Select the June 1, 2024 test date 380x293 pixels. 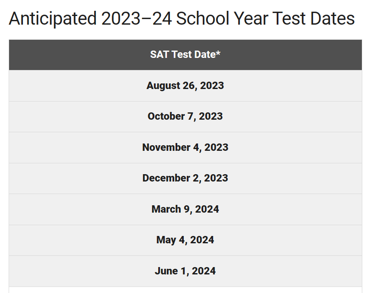pyautogui.click(x=185, y=271)
